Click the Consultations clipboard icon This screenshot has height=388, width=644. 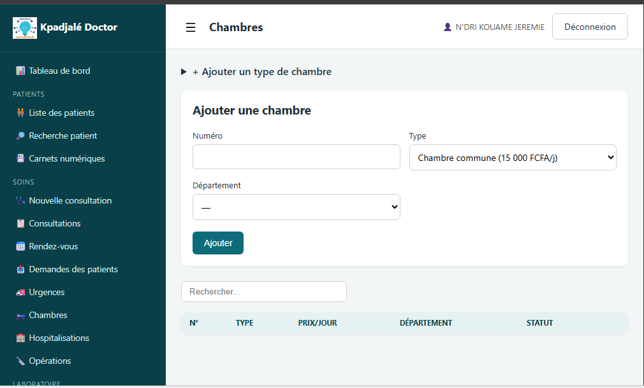20,223
